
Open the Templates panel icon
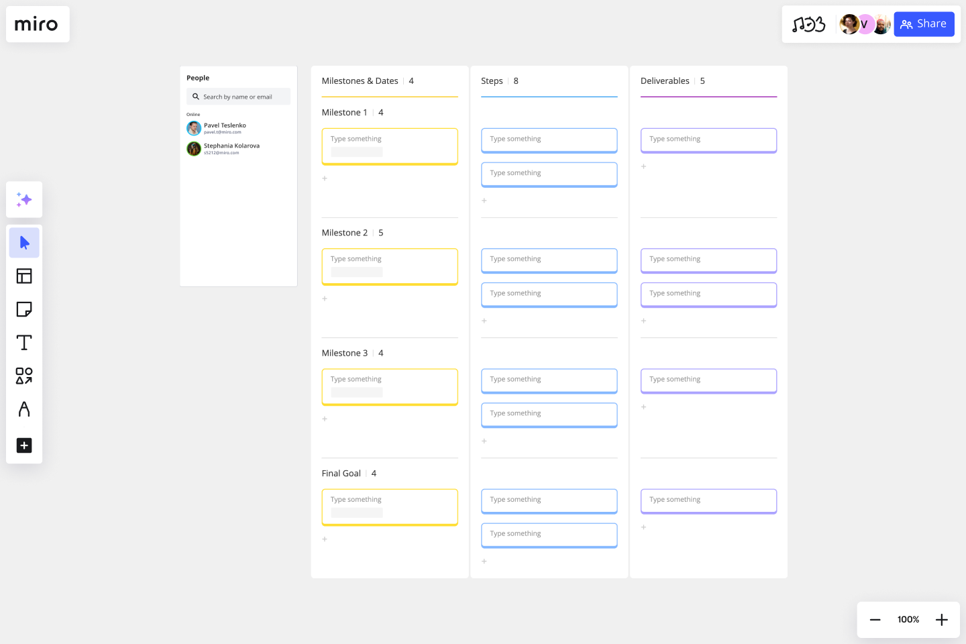(24, 276)
